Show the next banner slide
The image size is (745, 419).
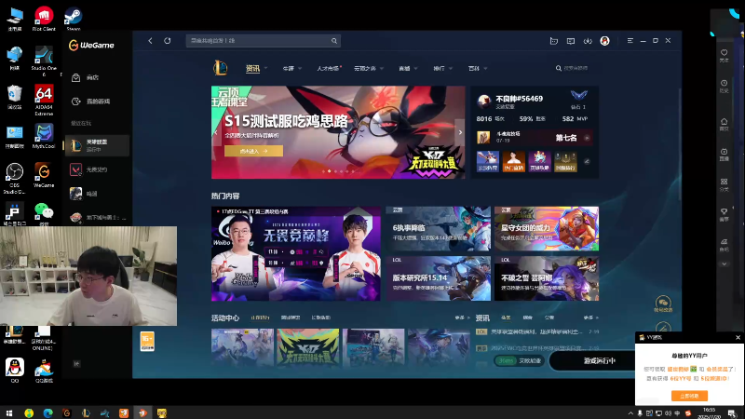(x=460, y=132)
